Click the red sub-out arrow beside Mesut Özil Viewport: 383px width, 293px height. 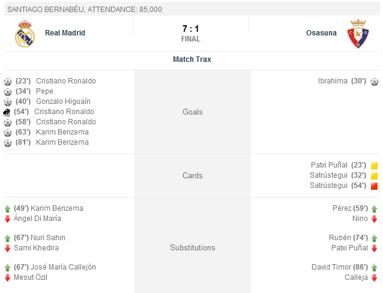7,278
